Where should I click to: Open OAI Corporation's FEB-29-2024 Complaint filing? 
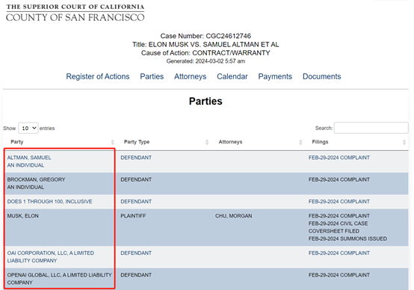[339, 253]
